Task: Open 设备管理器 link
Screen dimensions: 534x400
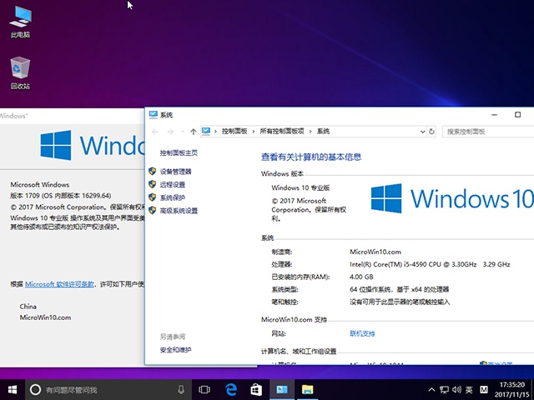Action: [x=176, y=172]
